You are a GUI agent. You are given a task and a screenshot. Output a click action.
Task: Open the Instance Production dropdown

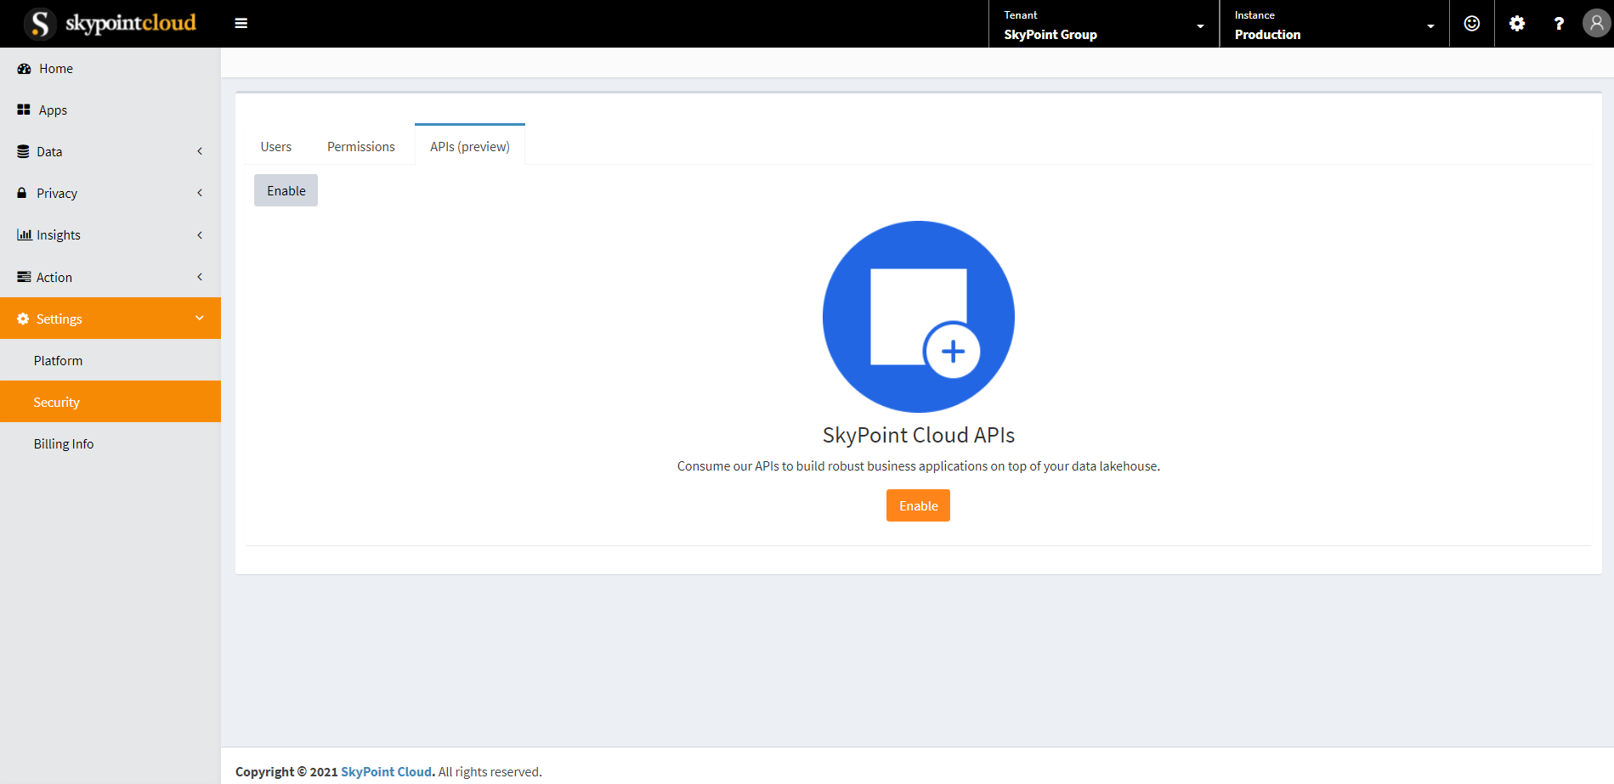click(1334, 24)
